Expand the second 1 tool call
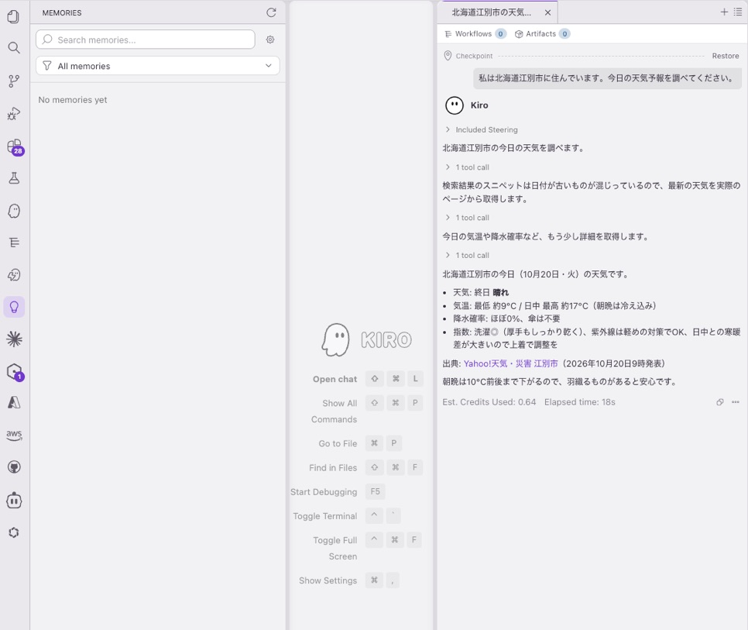The height and width of the screenshot is (630, 748). 467,218
